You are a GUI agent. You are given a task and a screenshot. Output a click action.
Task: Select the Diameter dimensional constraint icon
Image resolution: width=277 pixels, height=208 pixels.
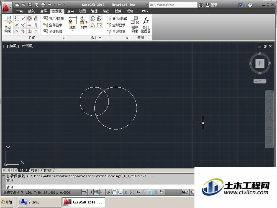click(x=99, y=18)
